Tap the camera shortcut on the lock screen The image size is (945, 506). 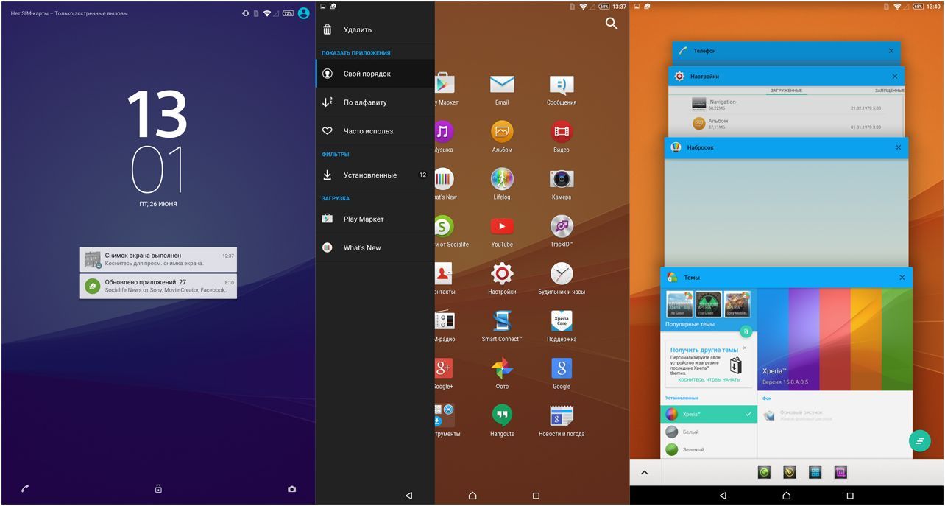point(291,488)
